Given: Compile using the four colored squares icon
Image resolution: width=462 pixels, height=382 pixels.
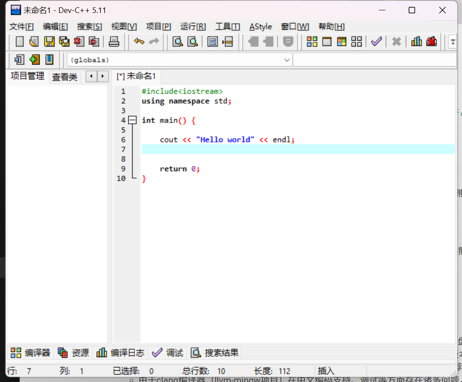Looking at the screenshot, I should (x=312, y=42).
